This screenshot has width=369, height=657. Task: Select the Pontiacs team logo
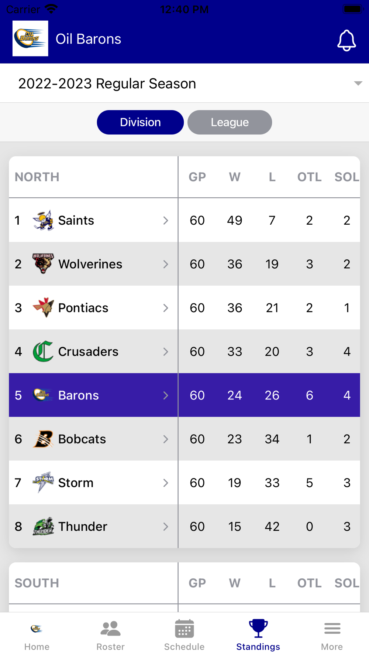tap(43, 307)
